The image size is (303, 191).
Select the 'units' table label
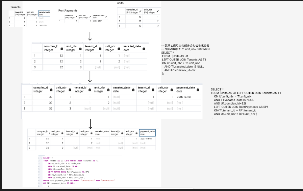click(120, 3)
